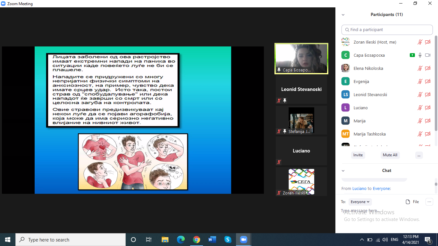Select Сара Бозароска's video thumbnail
The height and width of the screenshot is (246, 438).
pos(301,59)
